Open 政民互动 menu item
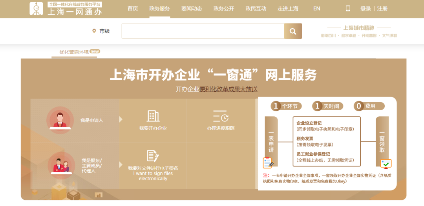Screen dimensions: 424x206 (256, 9)
